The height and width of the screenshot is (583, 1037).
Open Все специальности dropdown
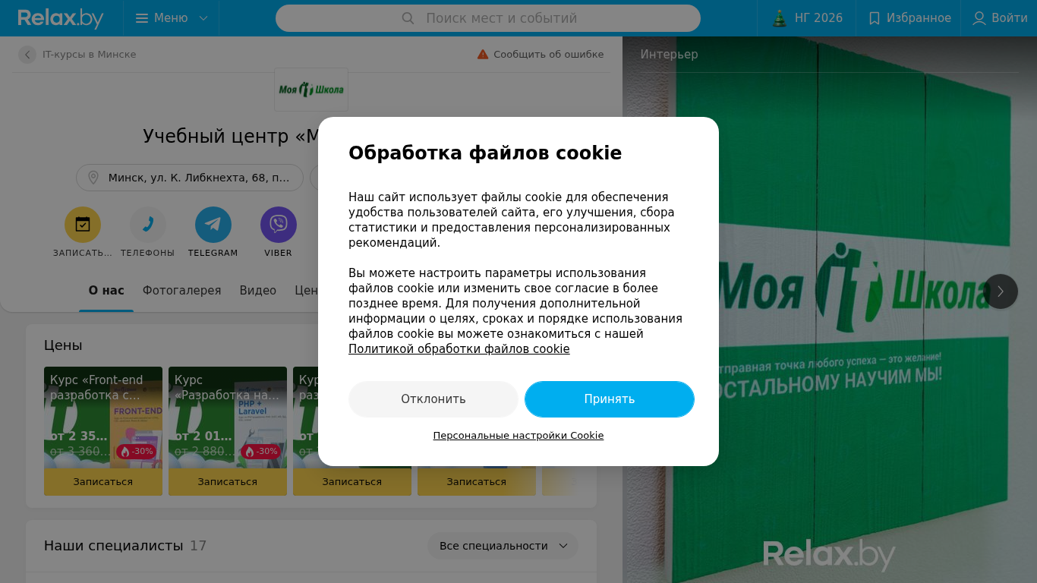[503, 546]
